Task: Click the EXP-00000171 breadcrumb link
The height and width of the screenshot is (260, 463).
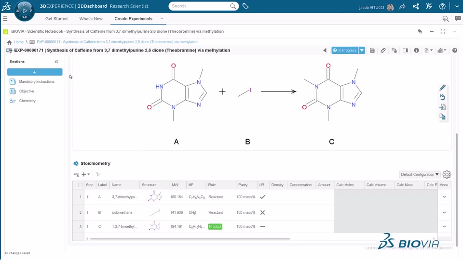Action: [117, 42]
